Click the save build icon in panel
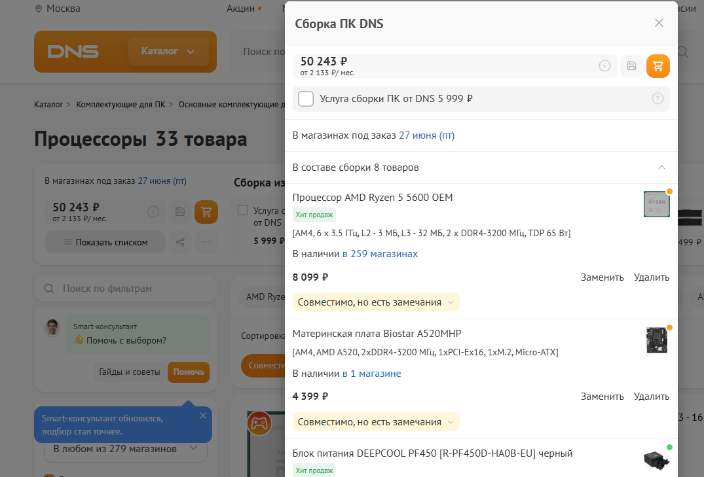The width and height of the screenshot is (704, 477). point(632,66)
